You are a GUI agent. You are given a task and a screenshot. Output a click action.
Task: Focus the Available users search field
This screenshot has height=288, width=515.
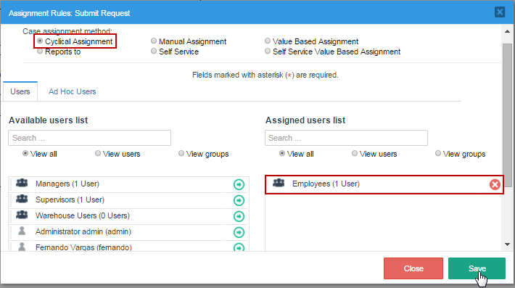click(x=90, y=138)
